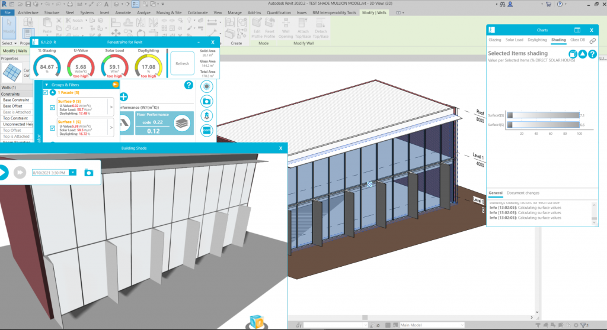
Task: Collapse the Groups & Filters section
Action: 47,85
